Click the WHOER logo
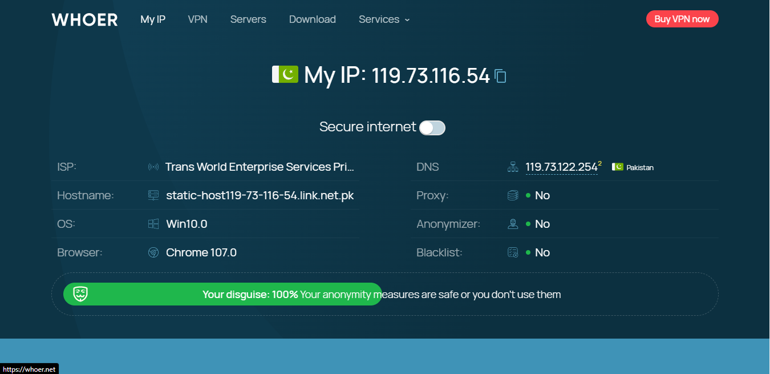This screenshot has width=770, height=374. coord(84,19)
